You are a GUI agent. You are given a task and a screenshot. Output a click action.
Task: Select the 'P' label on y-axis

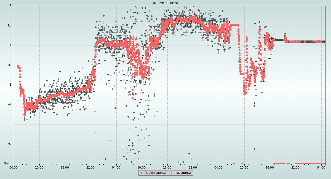pyautogui.click(x=10, y=6)
